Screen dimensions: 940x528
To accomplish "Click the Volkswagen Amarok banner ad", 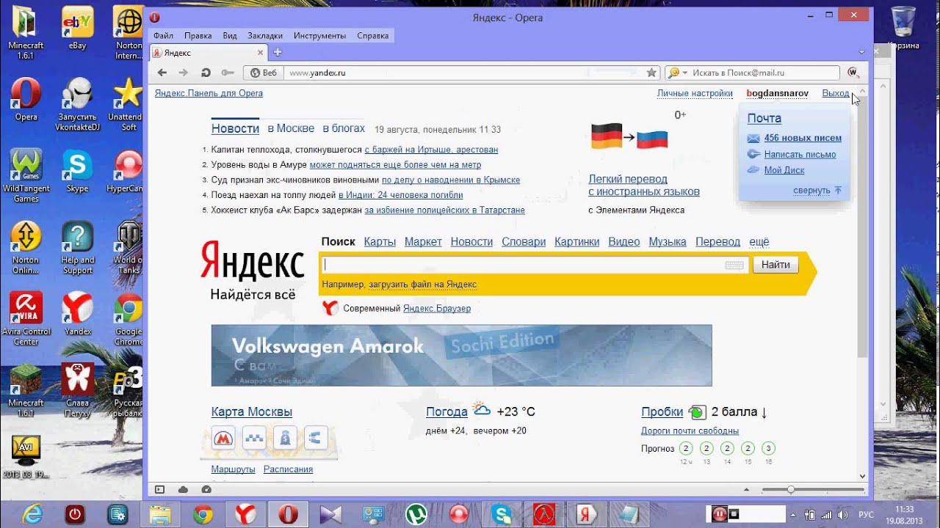I will pyautogui.click(x=461, y=355).
